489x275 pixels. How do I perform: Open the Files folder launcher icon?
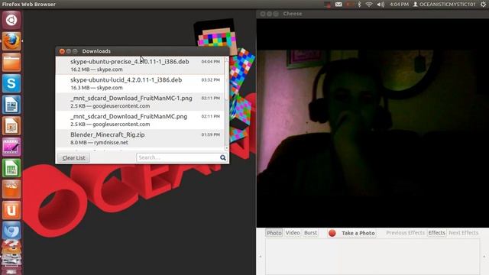tap(11, 63)
